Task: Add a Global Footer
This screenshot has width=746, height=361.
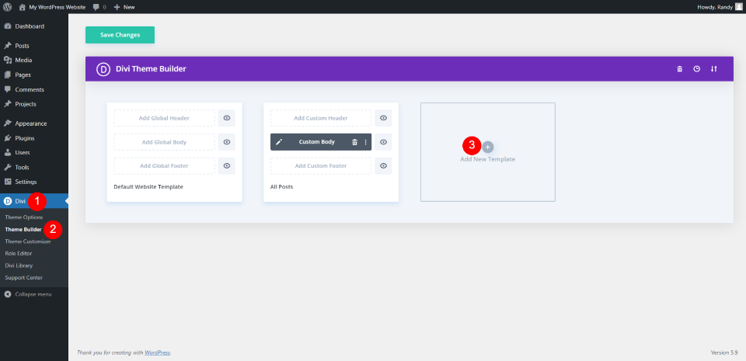Action: 164,166
